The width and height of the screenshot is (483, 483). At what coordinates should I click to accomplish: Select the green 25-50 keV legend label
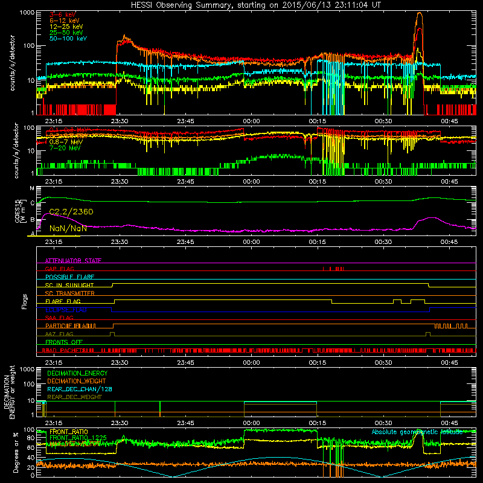point(66,33)
